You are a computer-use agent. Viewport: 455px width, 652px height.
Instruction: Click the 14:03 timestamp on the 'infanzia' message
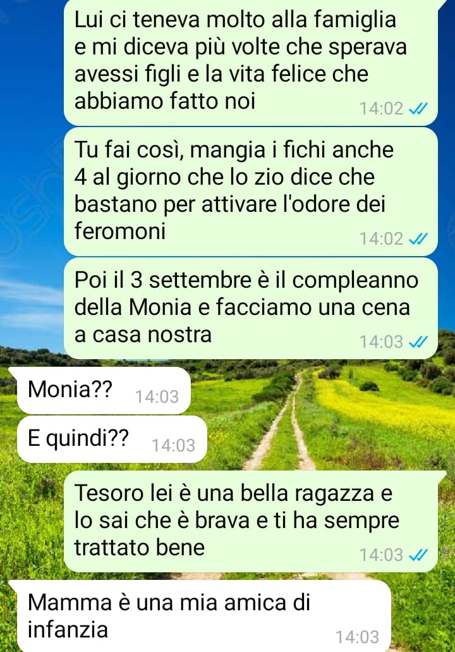pyautogui.click(x=357, y=637)
